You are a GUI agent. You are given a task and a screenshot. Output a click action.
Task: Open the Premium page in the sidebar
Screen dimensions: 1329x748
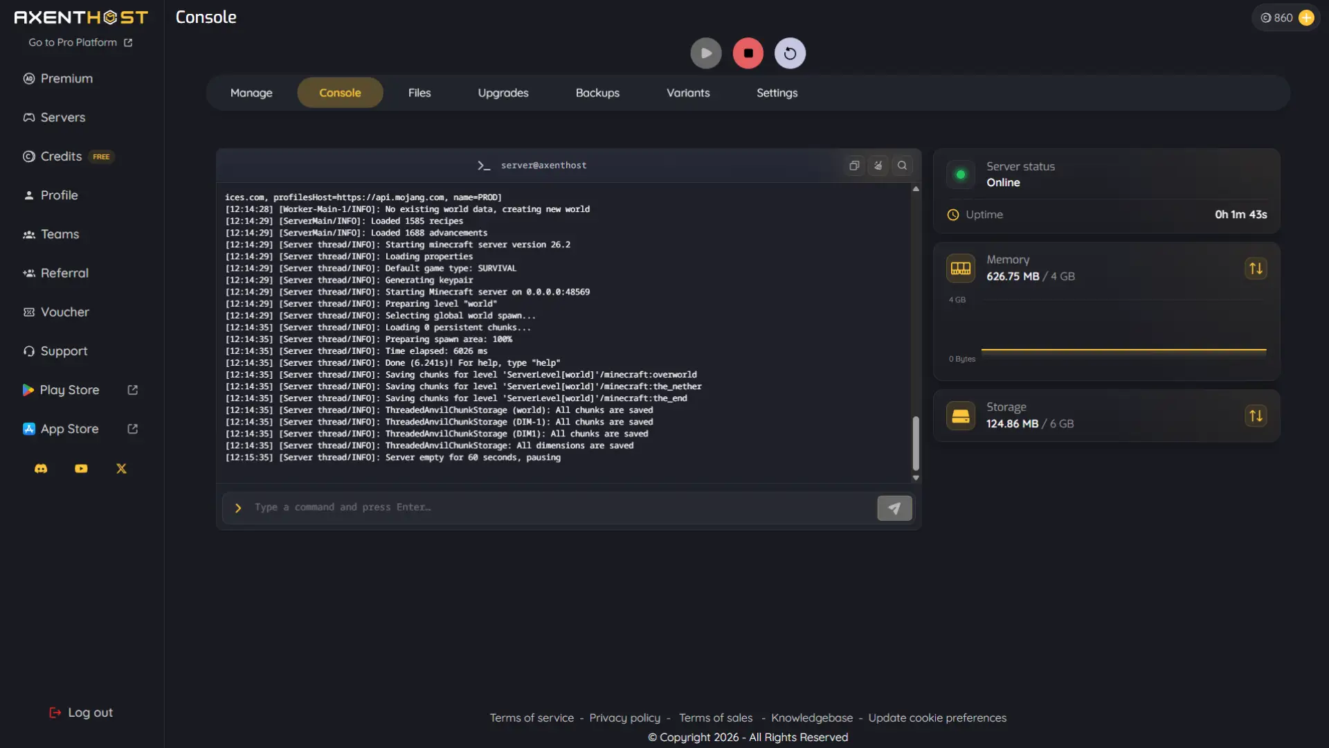pyautogui.click(x=58, y=79)
